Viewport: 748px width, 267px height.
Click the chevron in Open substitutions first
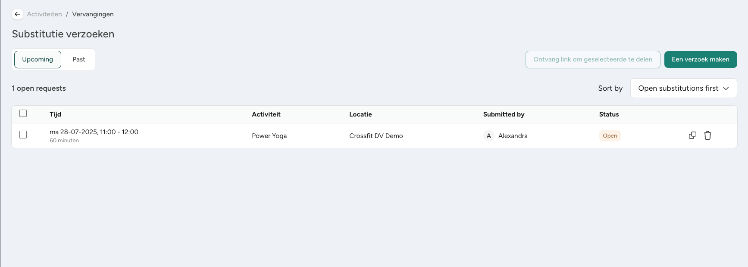coord(726,89)
